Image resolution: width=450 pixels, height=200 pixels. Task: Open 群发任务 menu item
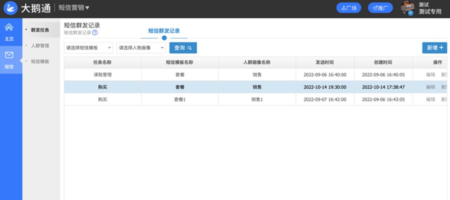coord(40,30)
